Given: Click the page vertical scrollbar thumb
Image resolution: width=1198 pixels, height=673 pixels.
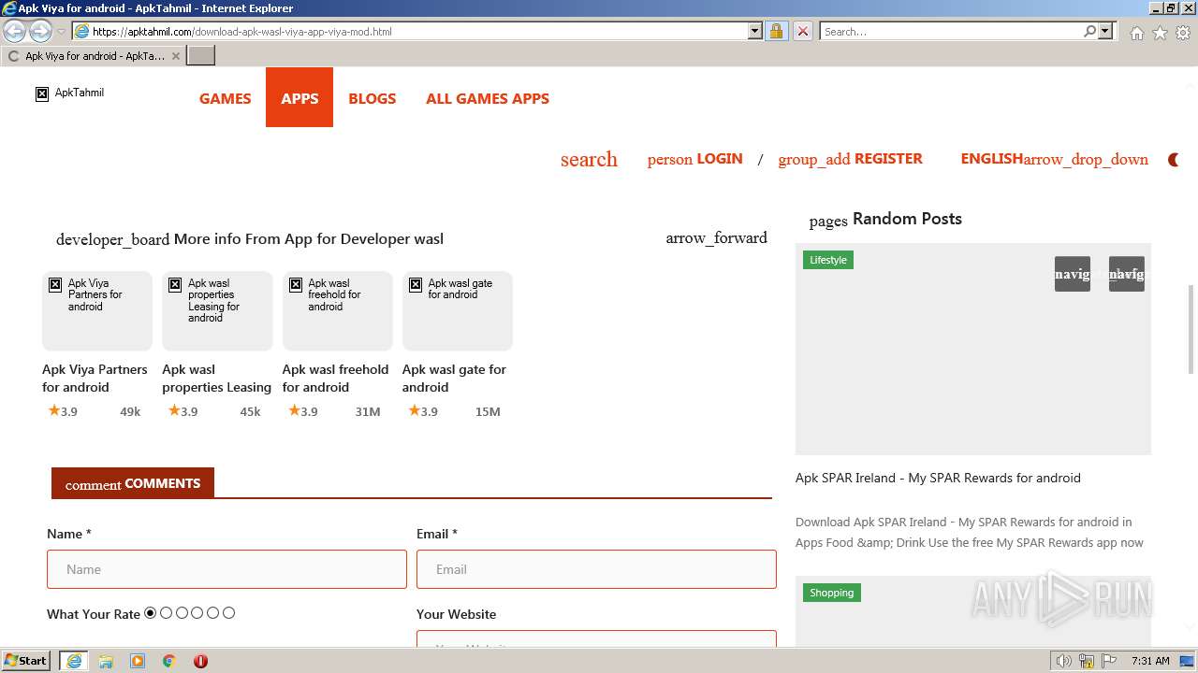Looking at the screenshot, I should coord(1191,329).
